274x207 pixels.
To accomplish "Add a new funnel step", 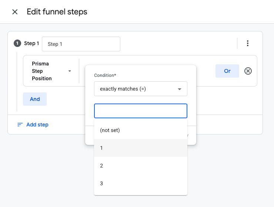I will click(x=33, y=125).
